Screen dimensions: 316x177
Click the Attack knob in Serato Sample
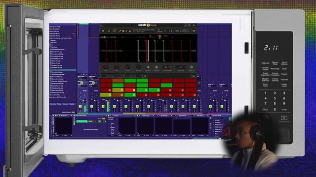127,67
